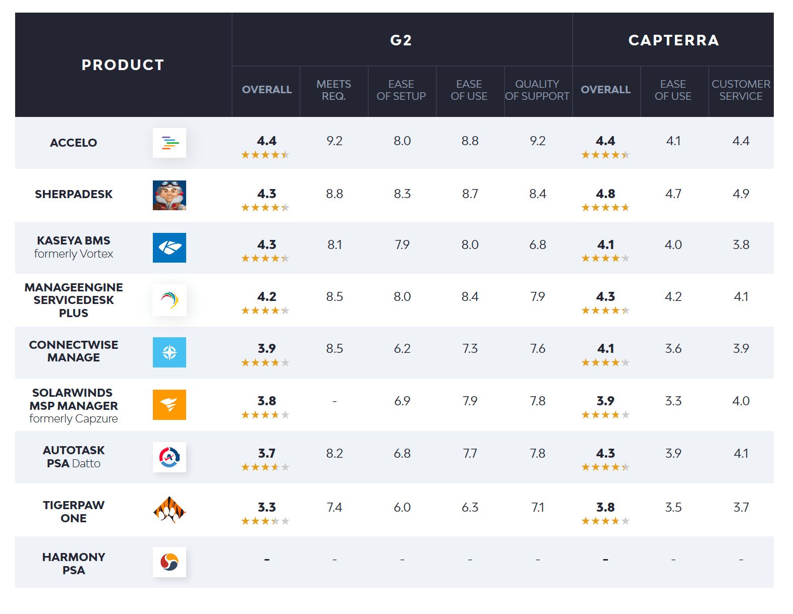Select the Product column header
This screenshot has width=793, height=614.
[123, 65]
